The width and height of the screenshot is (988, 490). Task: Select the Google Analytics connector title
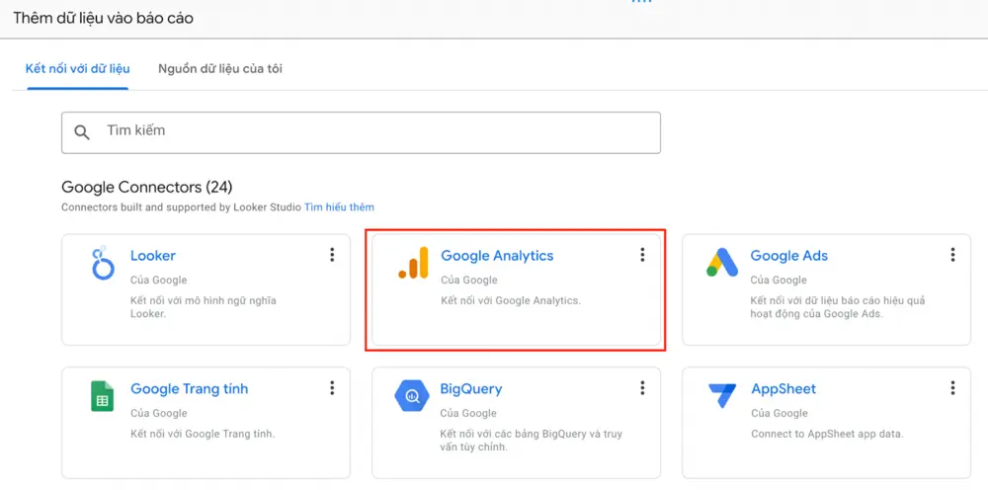(x=497, y=256)
